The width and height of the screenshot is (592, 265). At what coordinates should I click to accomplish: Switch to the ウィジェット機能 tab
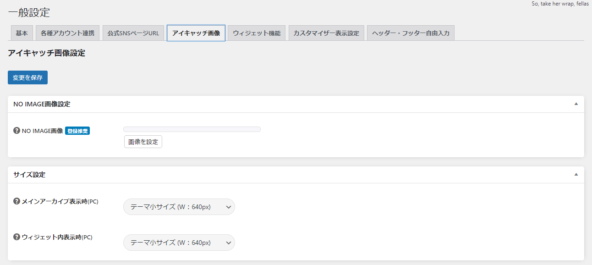tap(257, 33)
